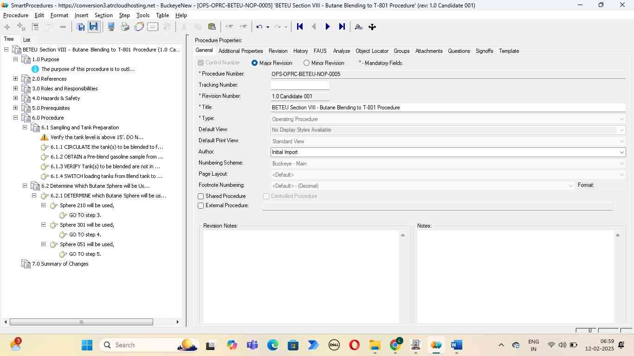This screenshot has width=634, height=356.
Task: Switch to the Revision tab
Action: click(x=278, y=51)
